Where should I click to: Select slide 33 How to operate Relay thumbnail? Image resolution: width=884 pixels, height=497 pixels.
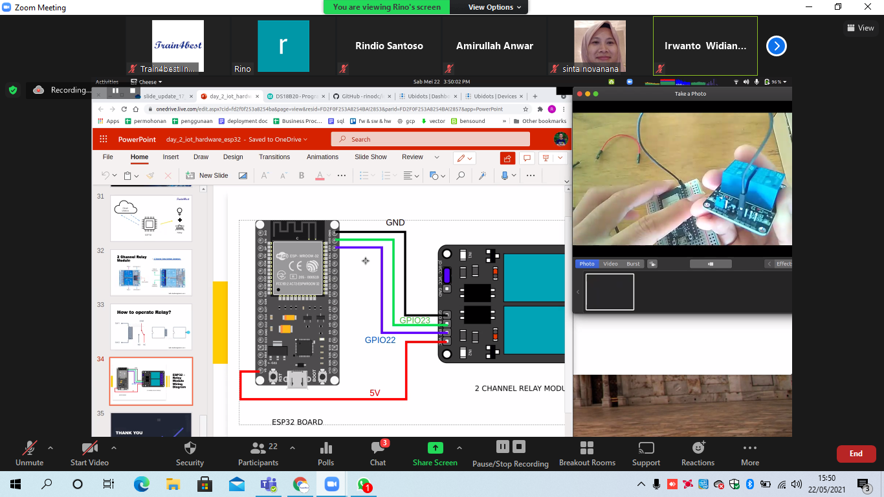[151, 327]
